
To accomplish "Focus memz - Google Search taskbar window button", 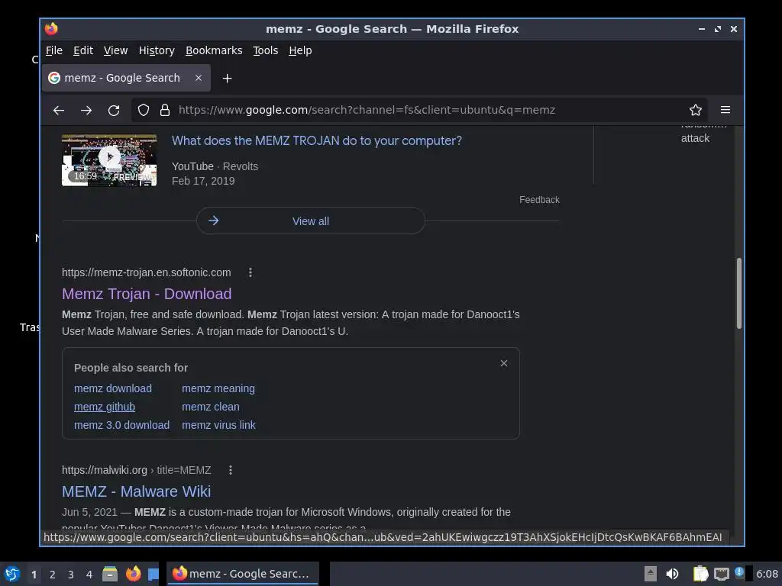I will pos(242,574).
